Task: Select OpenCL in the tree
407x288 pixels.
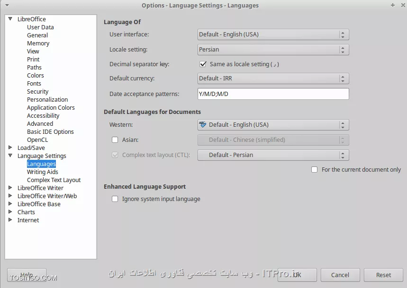Action: 37,140
